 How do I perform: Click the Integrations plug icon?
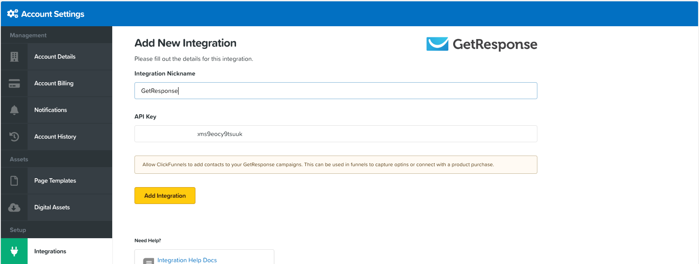pyautogui.click(x=14, y=251)
